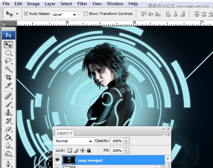
Task: Close the Layers panel window
Action: (x=168, y=128)
